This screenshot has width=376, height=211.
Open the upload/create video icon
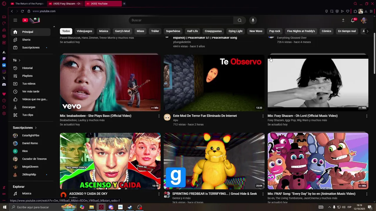tap(343, 20)
